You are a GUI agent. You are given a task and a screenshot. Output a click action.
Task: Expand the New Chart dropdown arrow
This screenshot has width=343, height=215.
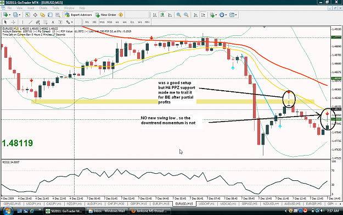point(10,15)
